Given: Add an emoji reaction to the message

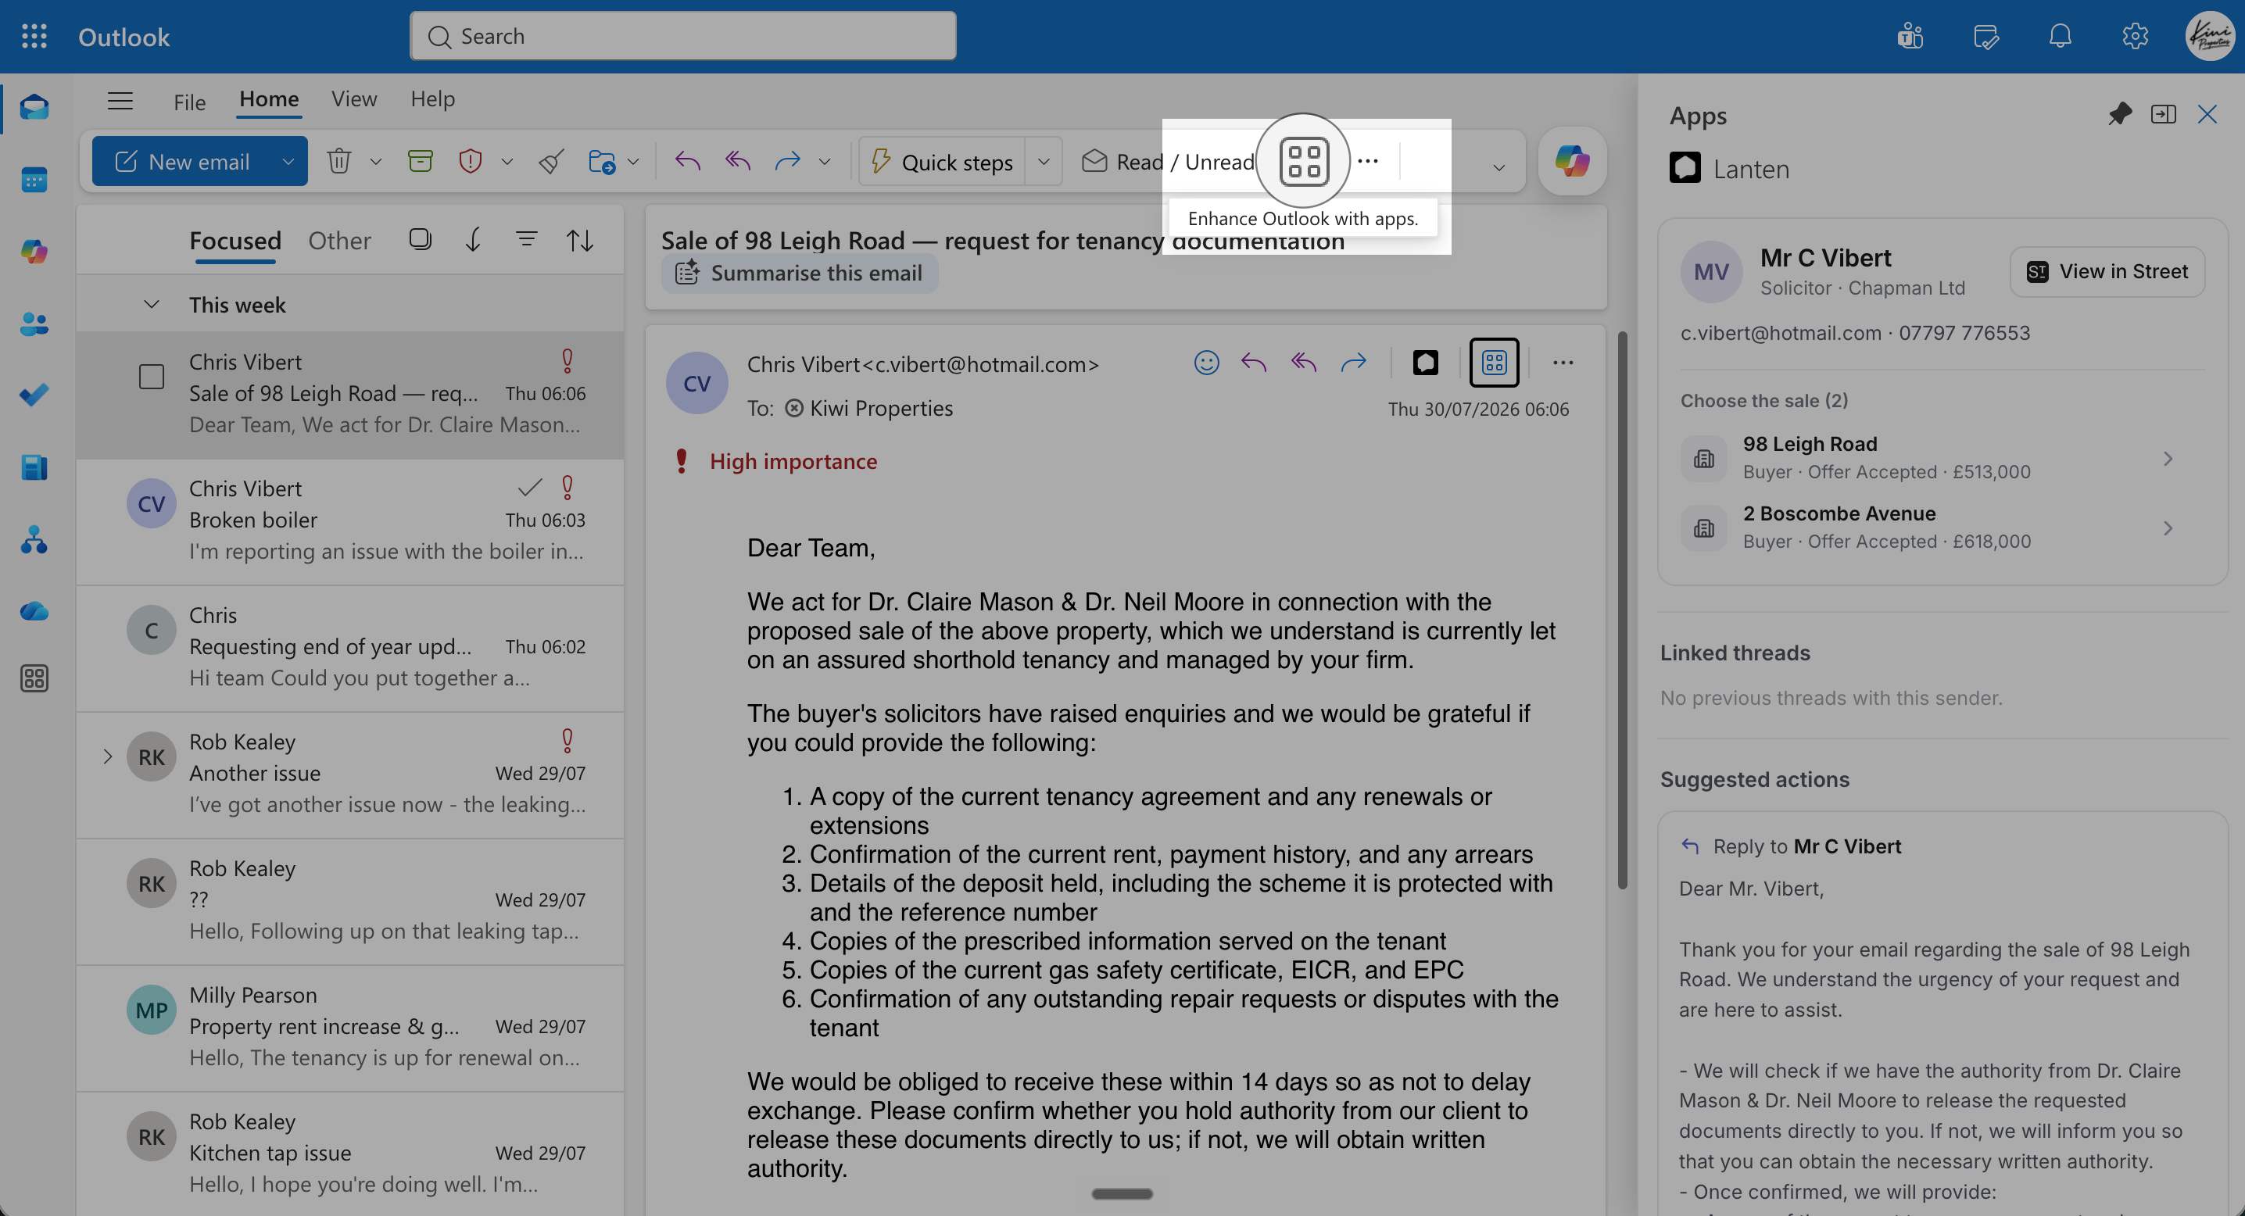Looking at the screenshot, I should click(1206, 363).
